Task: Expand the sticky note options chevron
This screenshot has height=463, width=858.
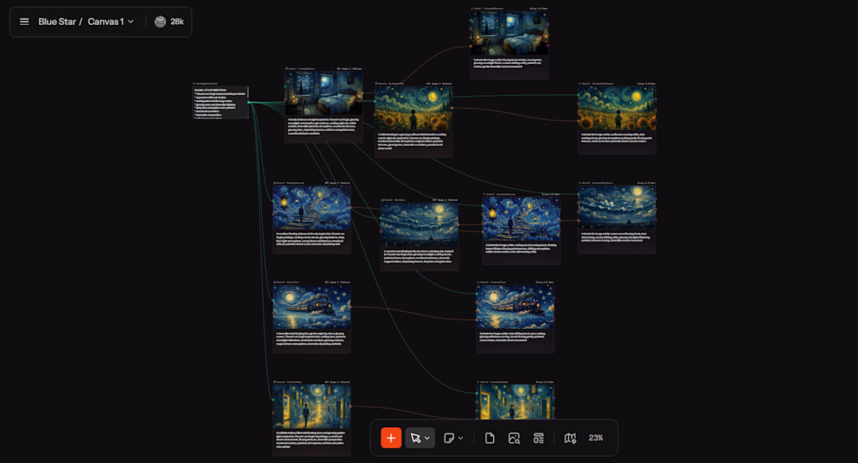Action: point(461,438)
